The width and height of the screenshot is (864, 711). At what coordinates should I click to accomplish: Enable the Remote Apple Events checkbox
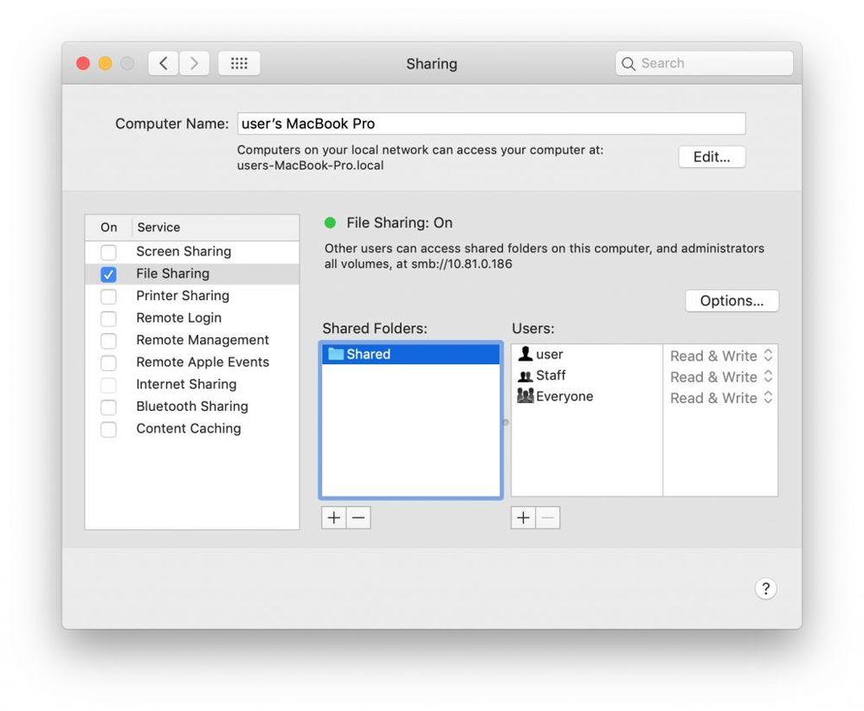tap(108, 362)
